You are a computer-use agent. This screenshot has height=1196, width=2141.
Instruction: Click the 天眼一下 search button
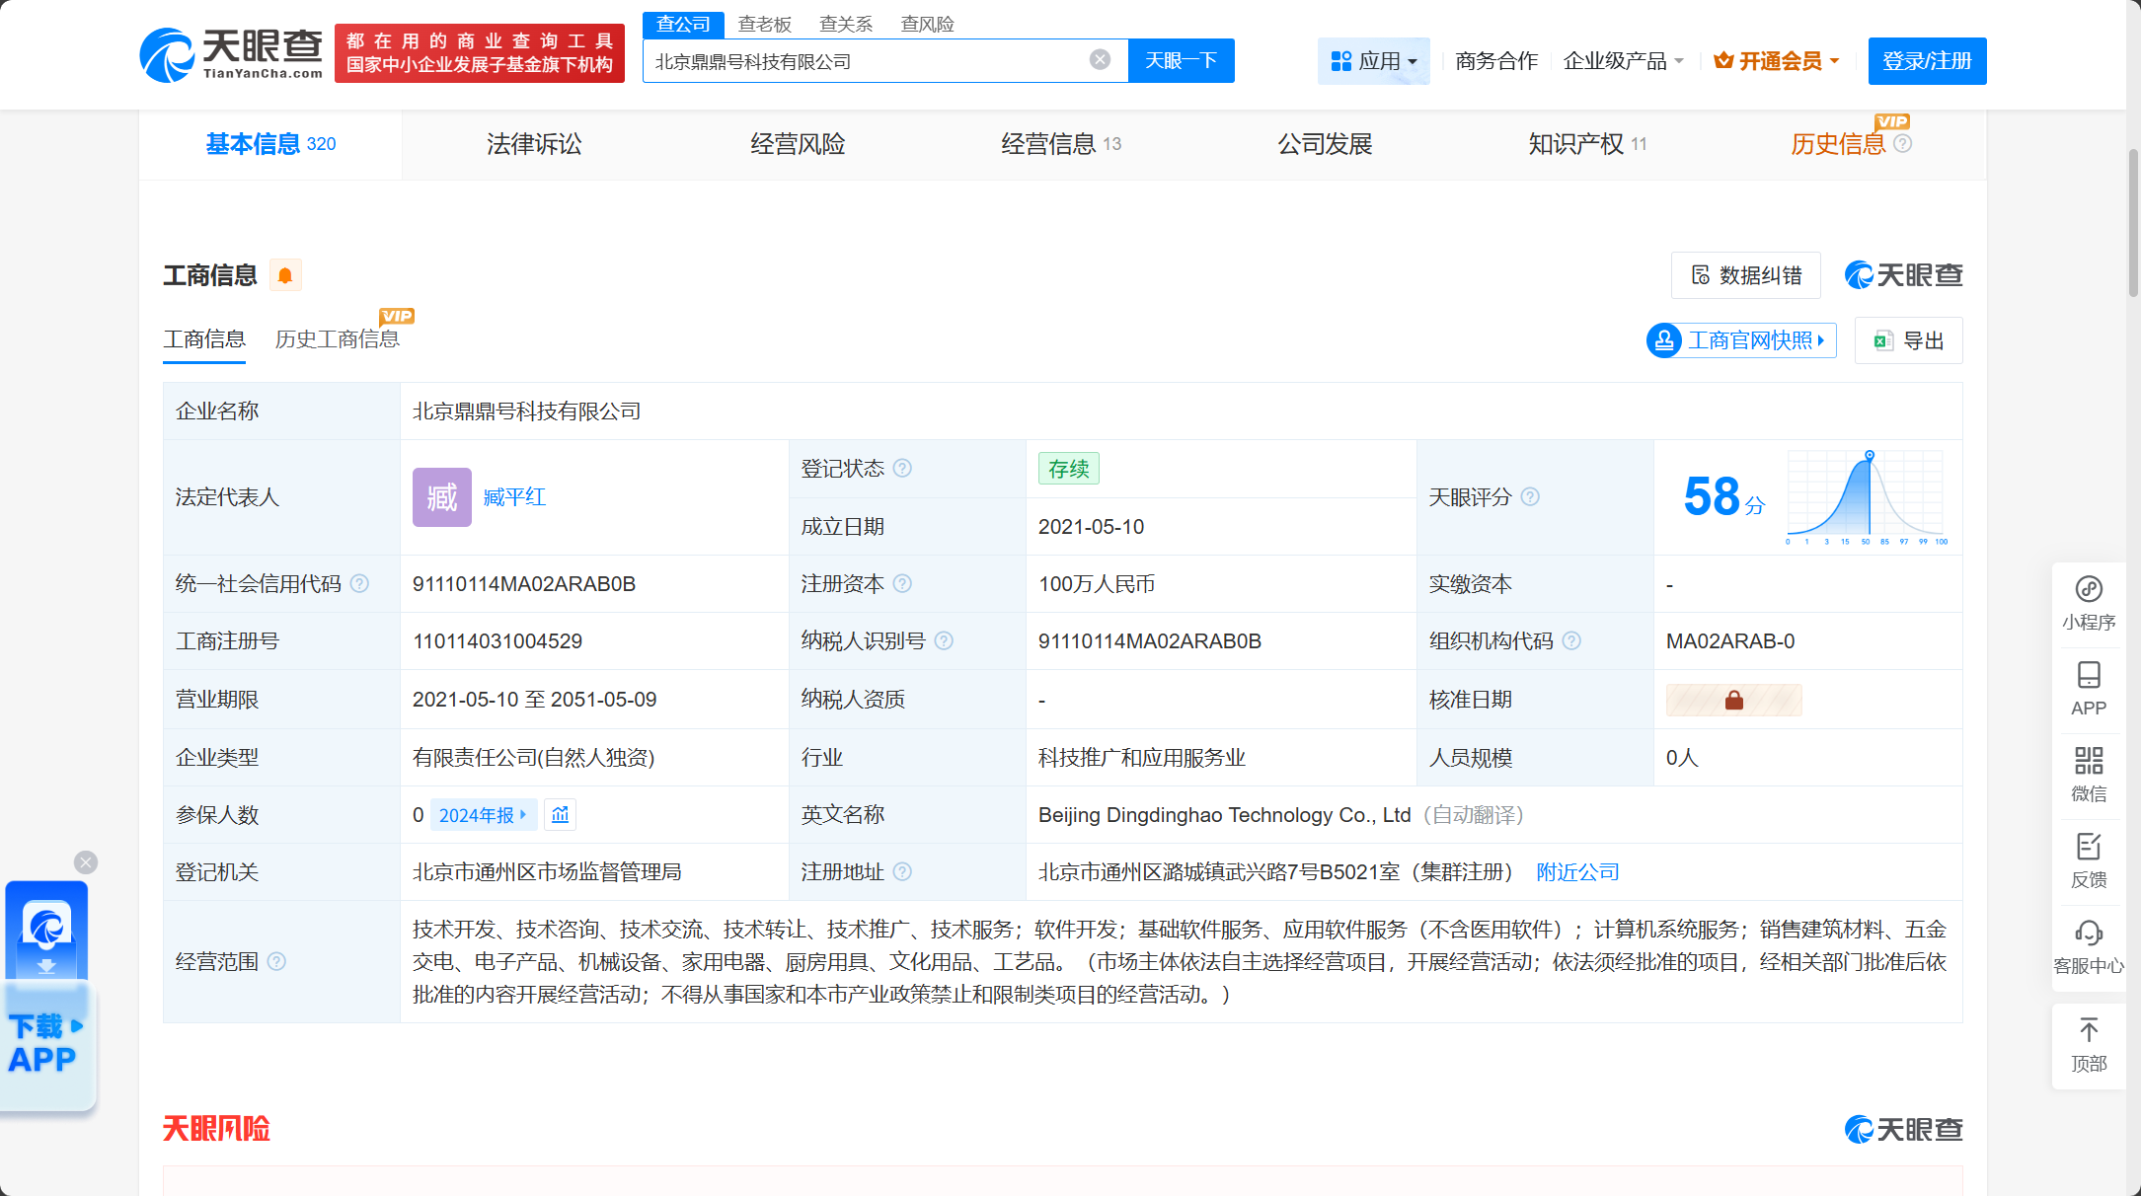[1181, 61]
